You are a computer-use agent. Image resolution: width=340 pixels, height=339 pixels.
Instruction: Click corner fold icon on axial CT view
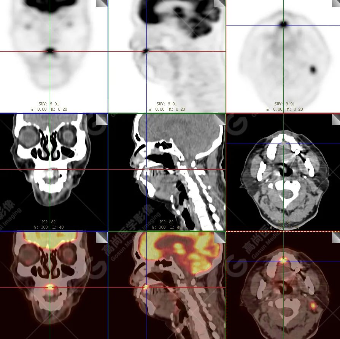[336, 119]
